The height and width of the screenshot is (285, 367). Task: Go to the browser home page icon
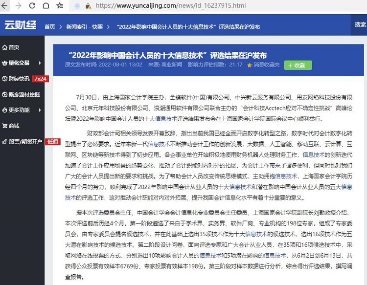[x=46, y=6]
